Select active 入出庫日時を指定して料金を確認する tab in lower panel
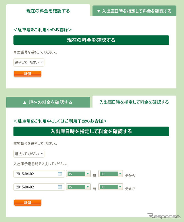The width and height of the screenshot is (184, 222). click(x=134, y=102)
